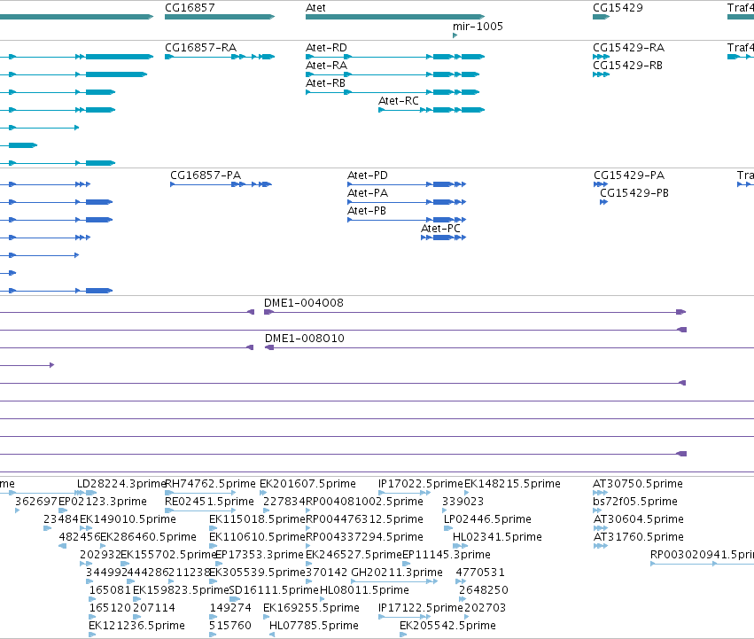Open EST IP17022.5prime
The image size is (754, 639).
click(421, 484)
